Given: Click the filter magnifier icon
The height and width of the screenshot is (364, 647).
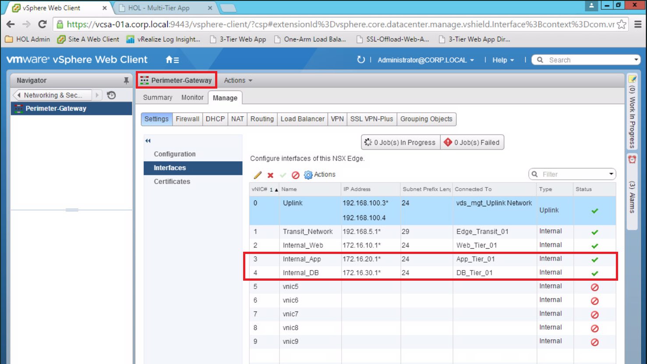Looking at the screenshot, I should click(x=534, y=174).
